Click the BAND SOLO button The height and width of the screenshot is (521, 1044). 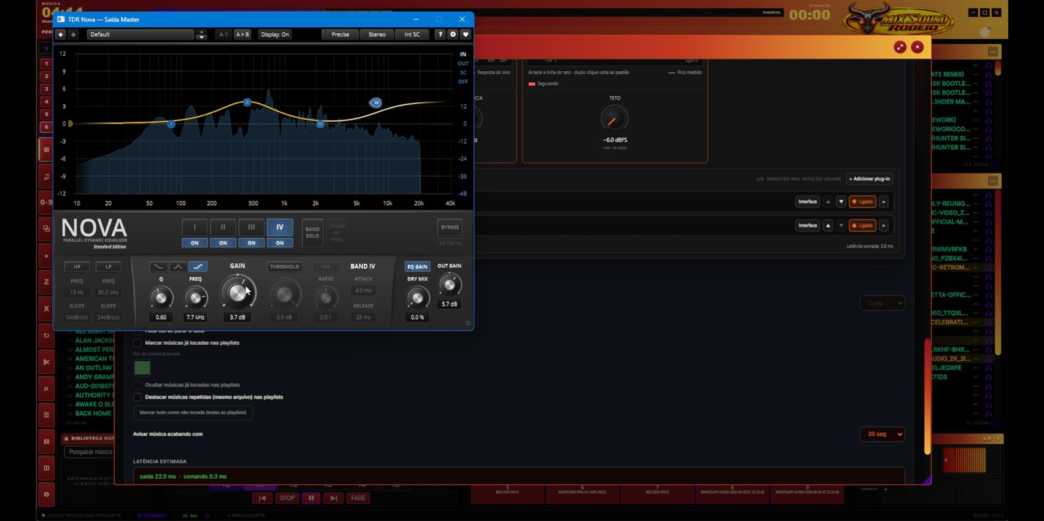(313, 233)
